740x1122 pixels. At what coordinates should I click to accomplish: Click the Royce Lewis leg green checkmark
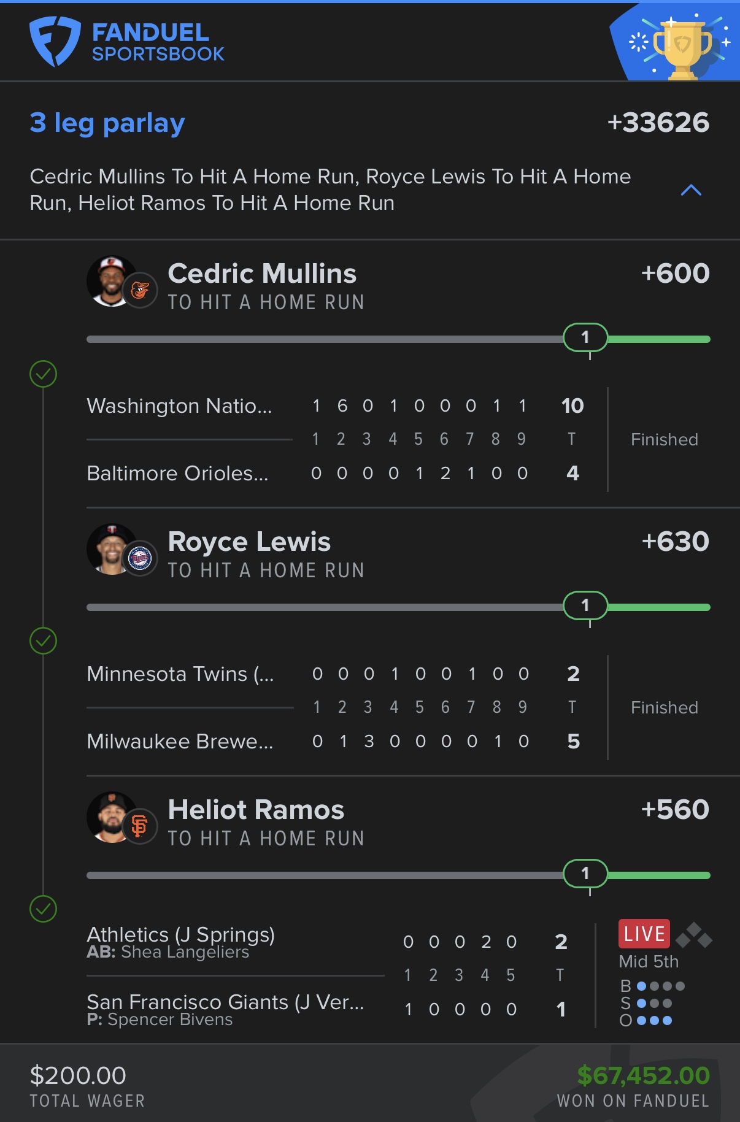(43, 641)
